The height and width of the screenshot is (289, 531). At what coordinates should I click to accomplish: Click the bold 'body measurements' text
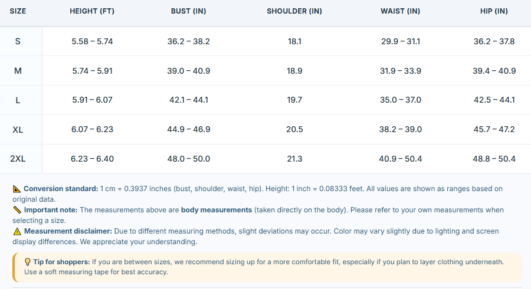pyautogui.click(x=217, y=210)
